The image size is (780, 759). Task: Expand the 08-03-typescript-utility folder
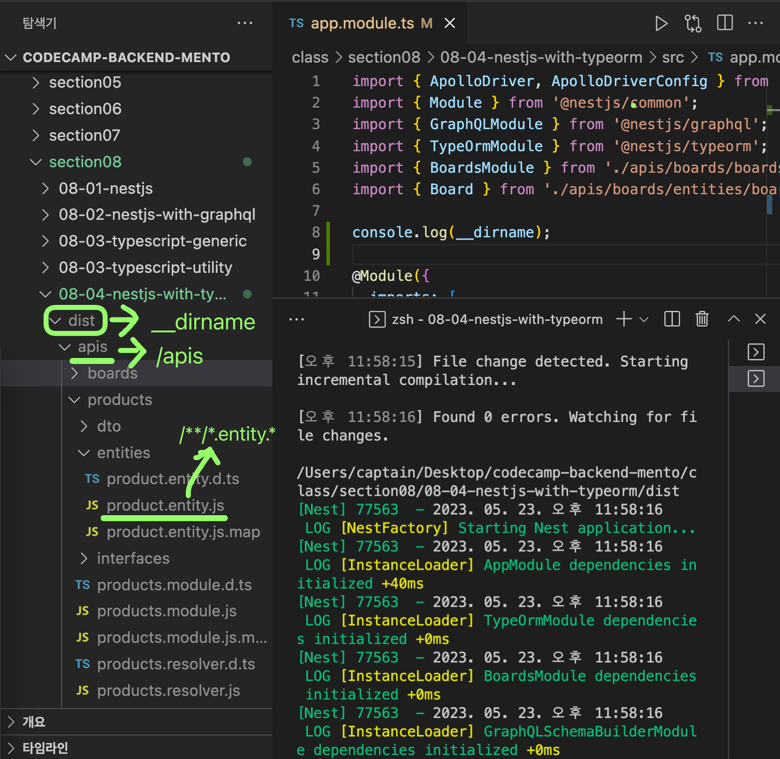click(x=136, y=268)
